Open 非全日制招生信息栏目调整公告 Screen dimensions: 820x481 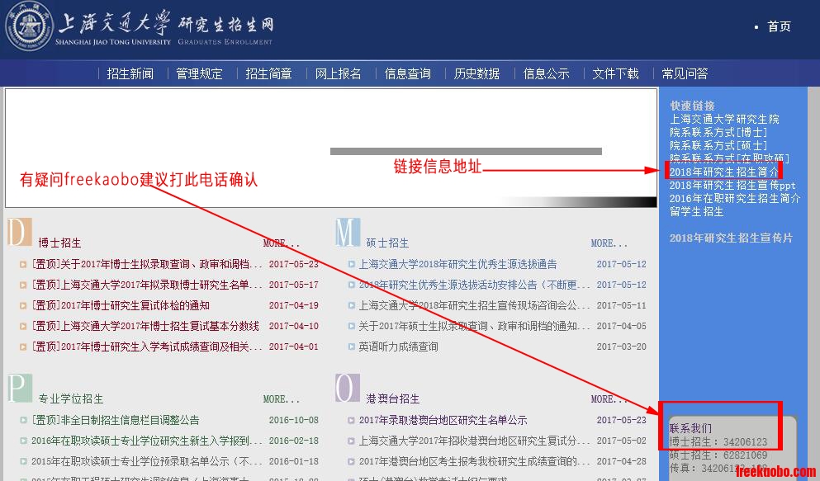tap(116, 421)
